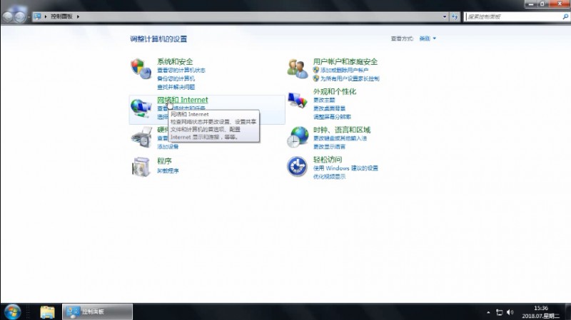
Task: Click the 优化视频显示 link
Action: click(x=329, y=176)
